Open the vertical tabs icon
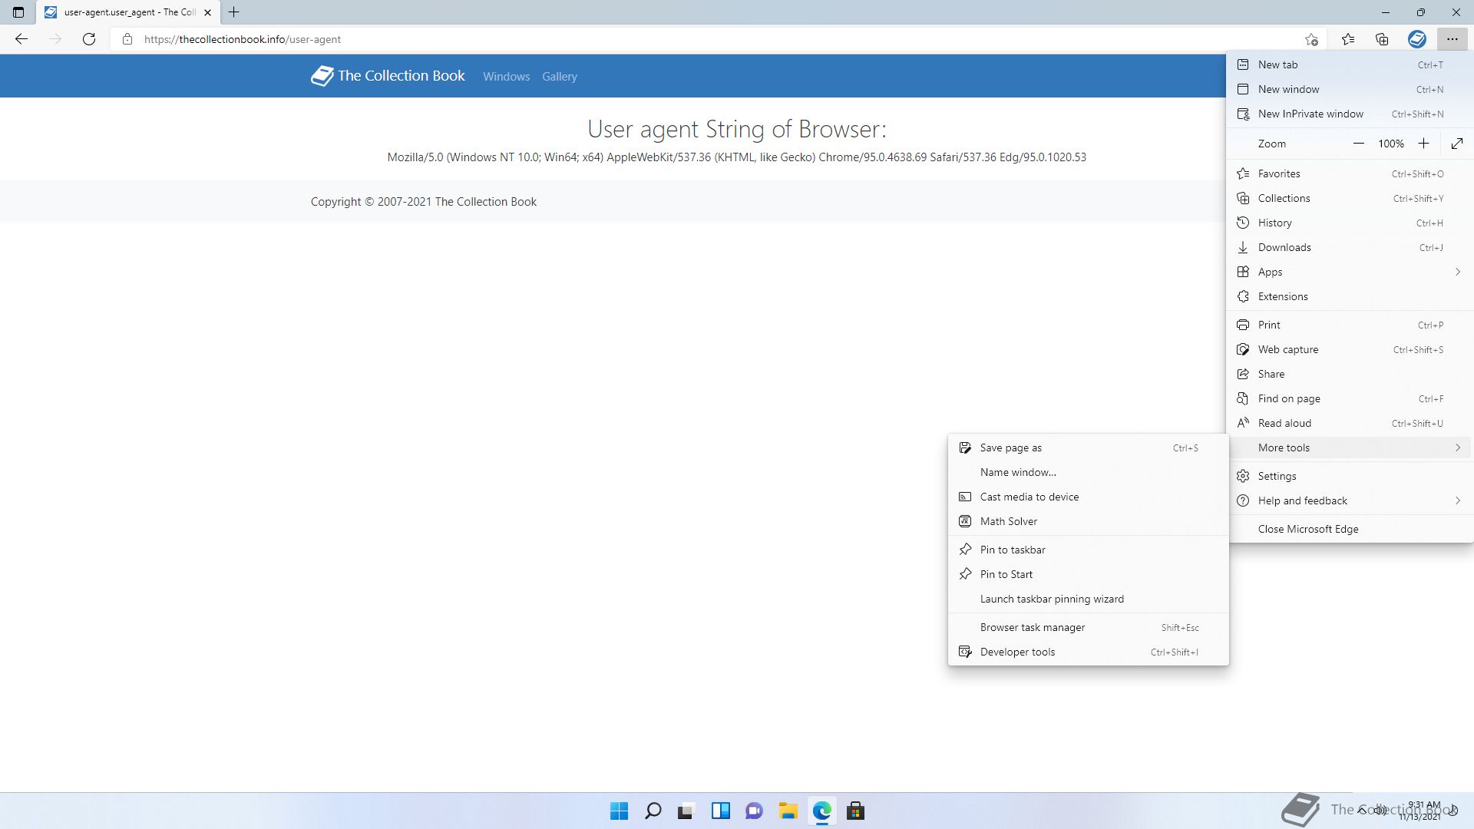This screenshot has width=1474, height=829. click(18, 12)
